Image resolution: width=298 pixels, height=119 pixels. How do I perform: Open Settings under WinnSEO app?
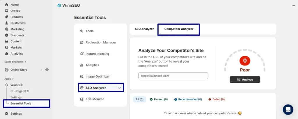[x=16, y=97]
